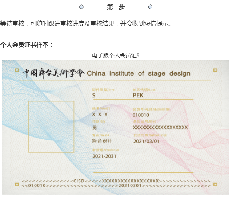Click the 第三步 step heading

pyautogui.click(x=116, y=7)
